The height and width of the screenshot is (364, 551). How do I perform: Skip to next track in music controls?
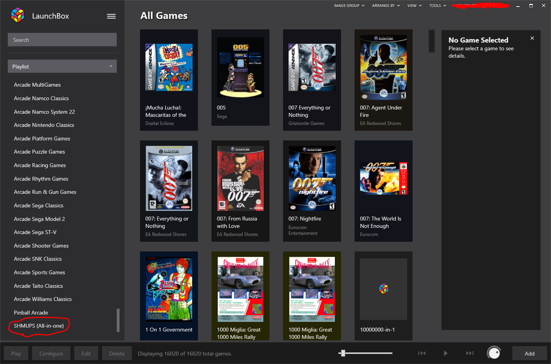(469, 353)
